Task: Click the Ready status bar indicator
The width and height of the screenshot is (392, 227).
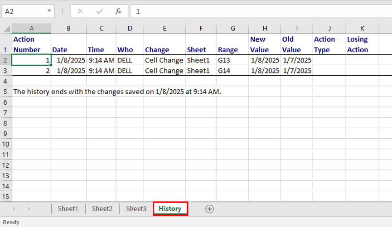Action: (11, 222)
